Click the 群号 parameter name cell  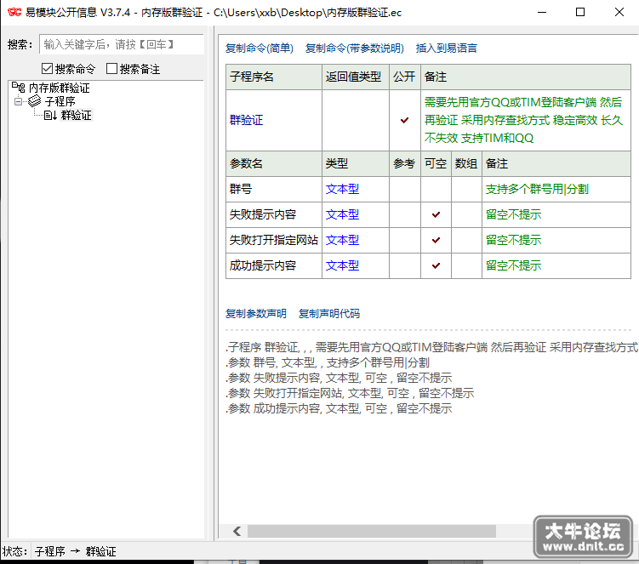click(274, 189)
